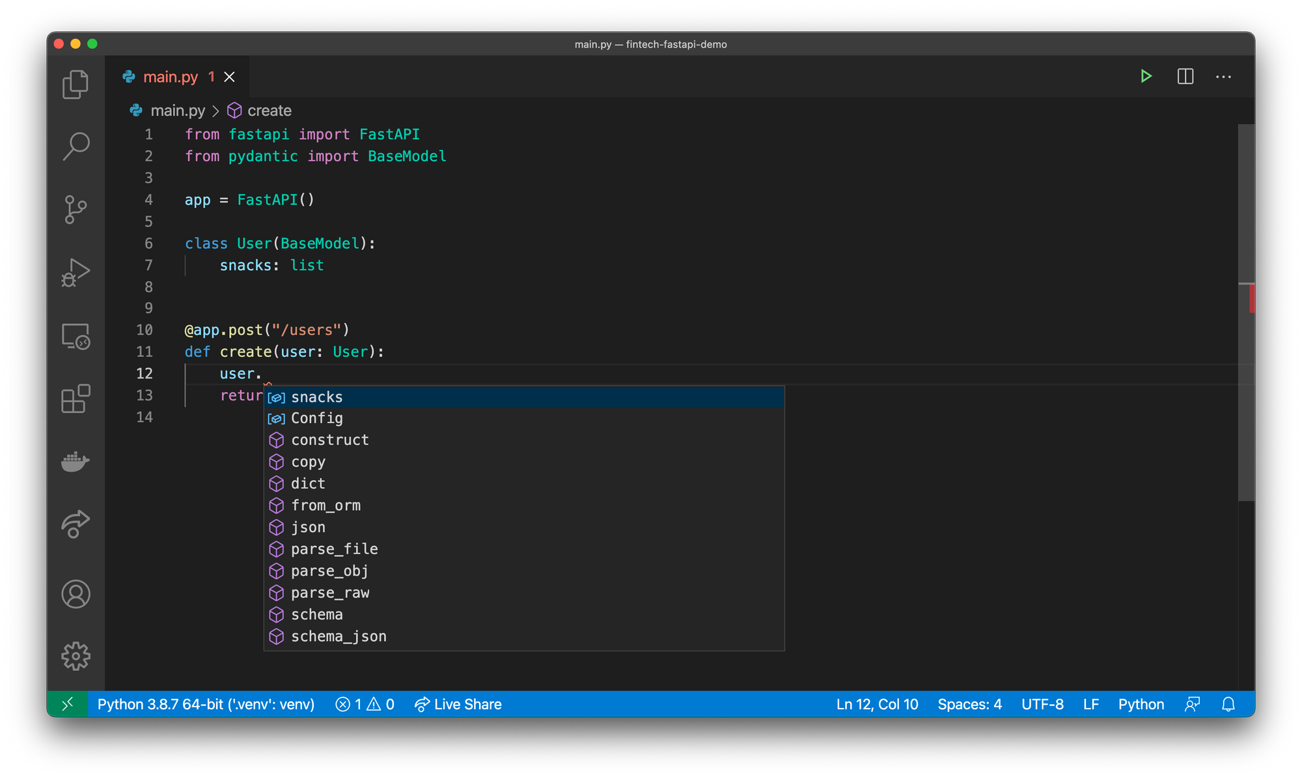
Task: Split the editor to the right
Action: click(1185, 77)
